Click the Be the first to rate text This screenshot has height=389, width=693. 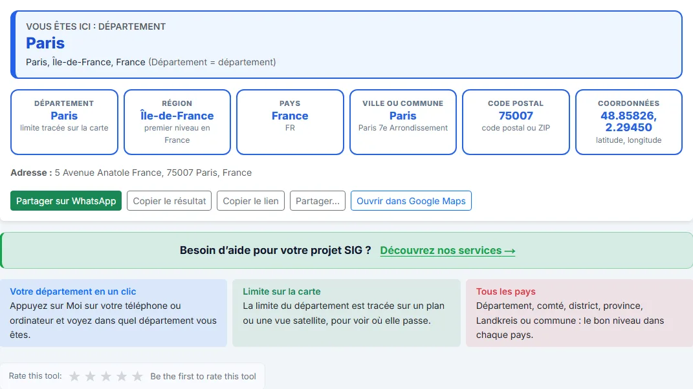point(203,376)
